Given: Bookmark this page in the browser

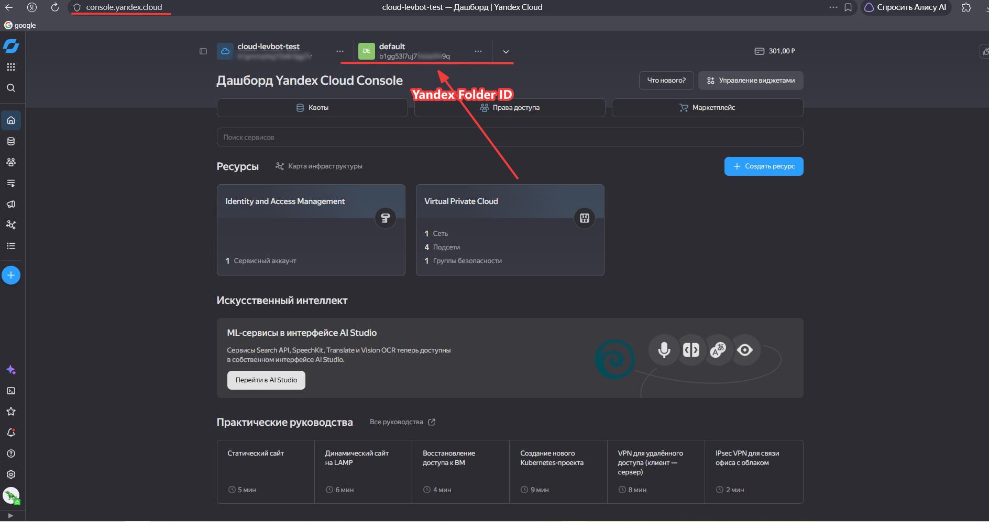Looking at the screenshot, I should pyautogui.click(x=848, y=7).
